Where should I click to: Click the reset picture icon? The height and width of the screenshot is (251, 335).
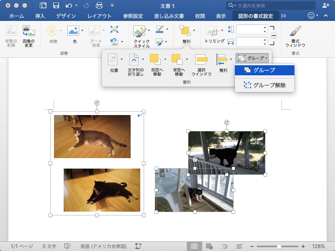[114, 41]
